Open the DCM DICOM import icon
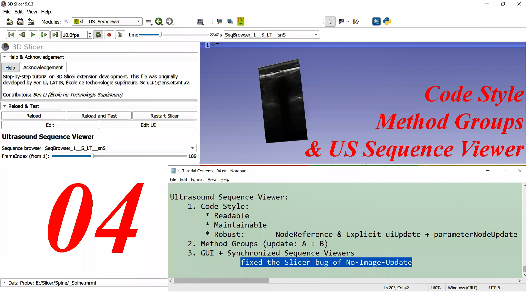Viewport: 526px width, 292px height. [20, 21]
